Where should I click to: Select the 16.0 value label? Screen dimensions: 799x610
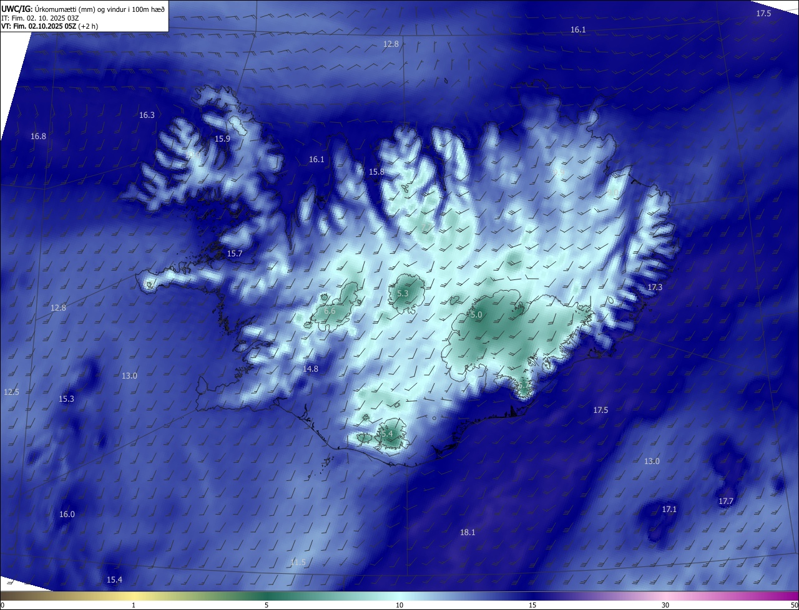(x=67, y=514)
